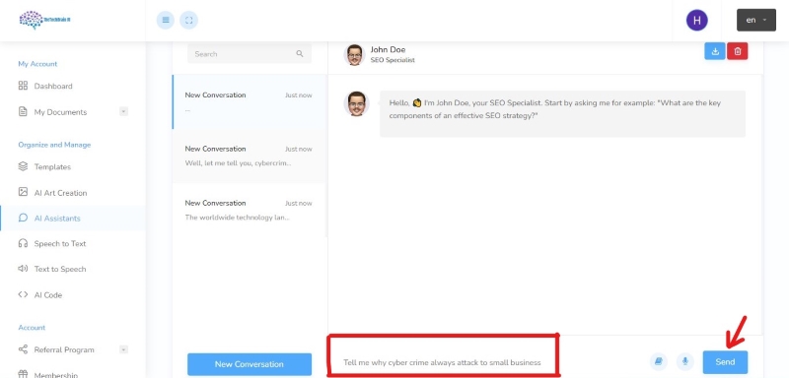Click the Membership gift icon
The image size is (789, 378).
23,374
